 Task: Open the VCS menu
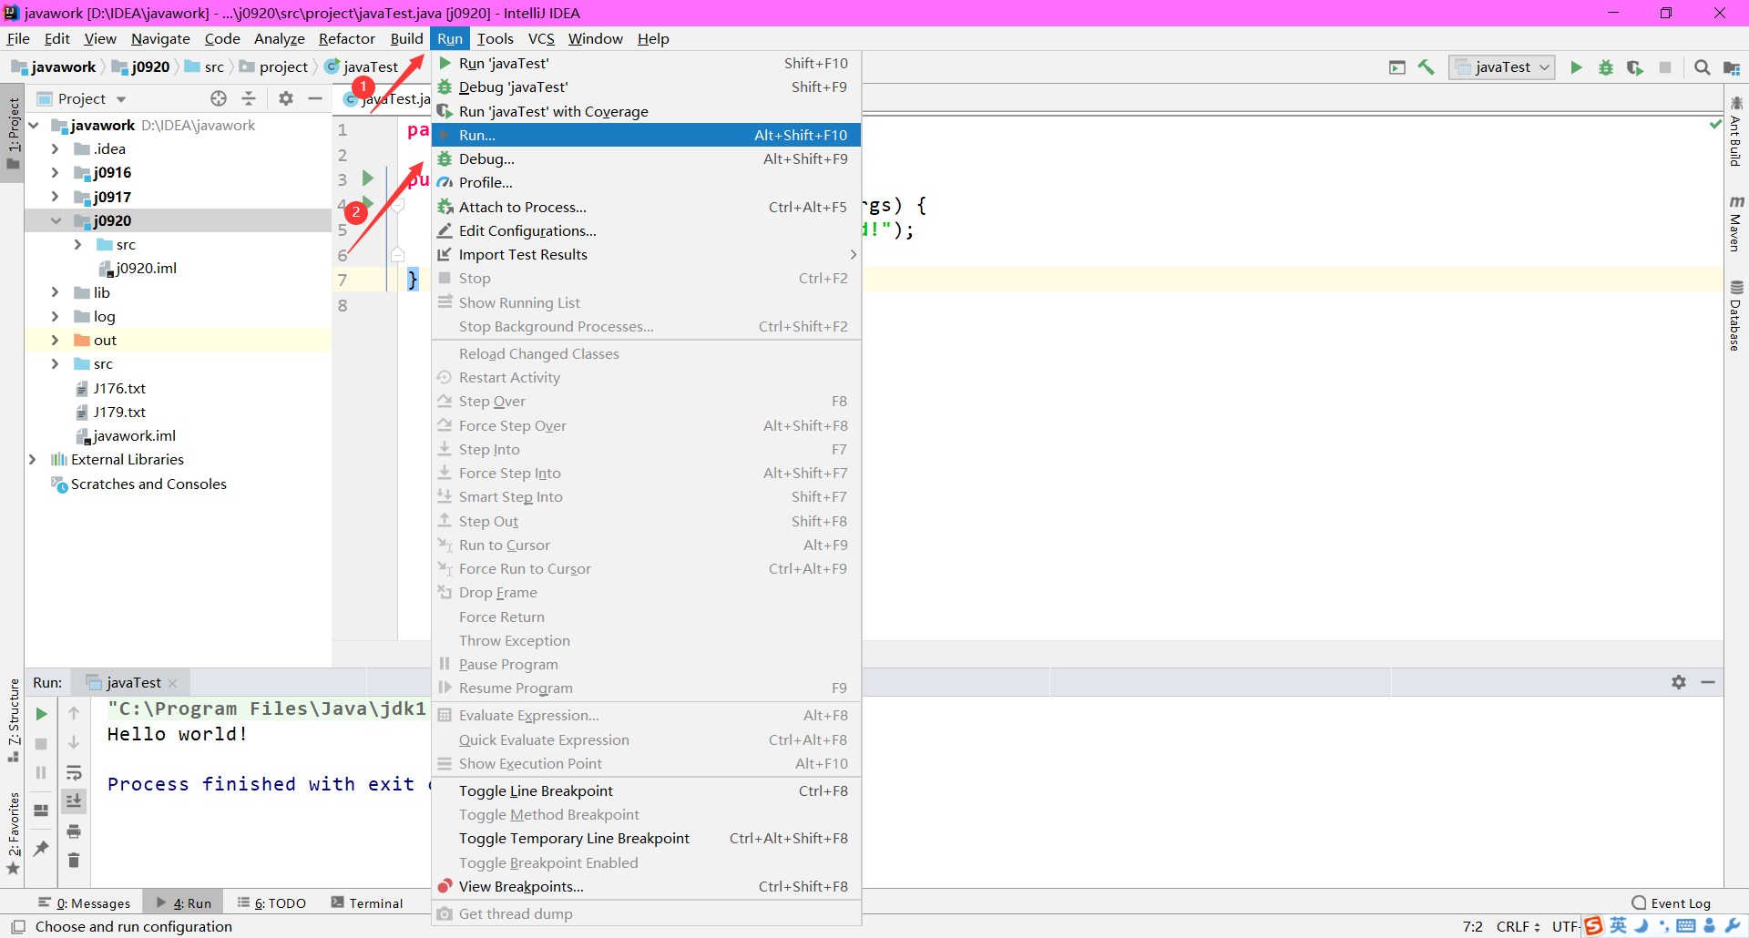tap(541, 38)
